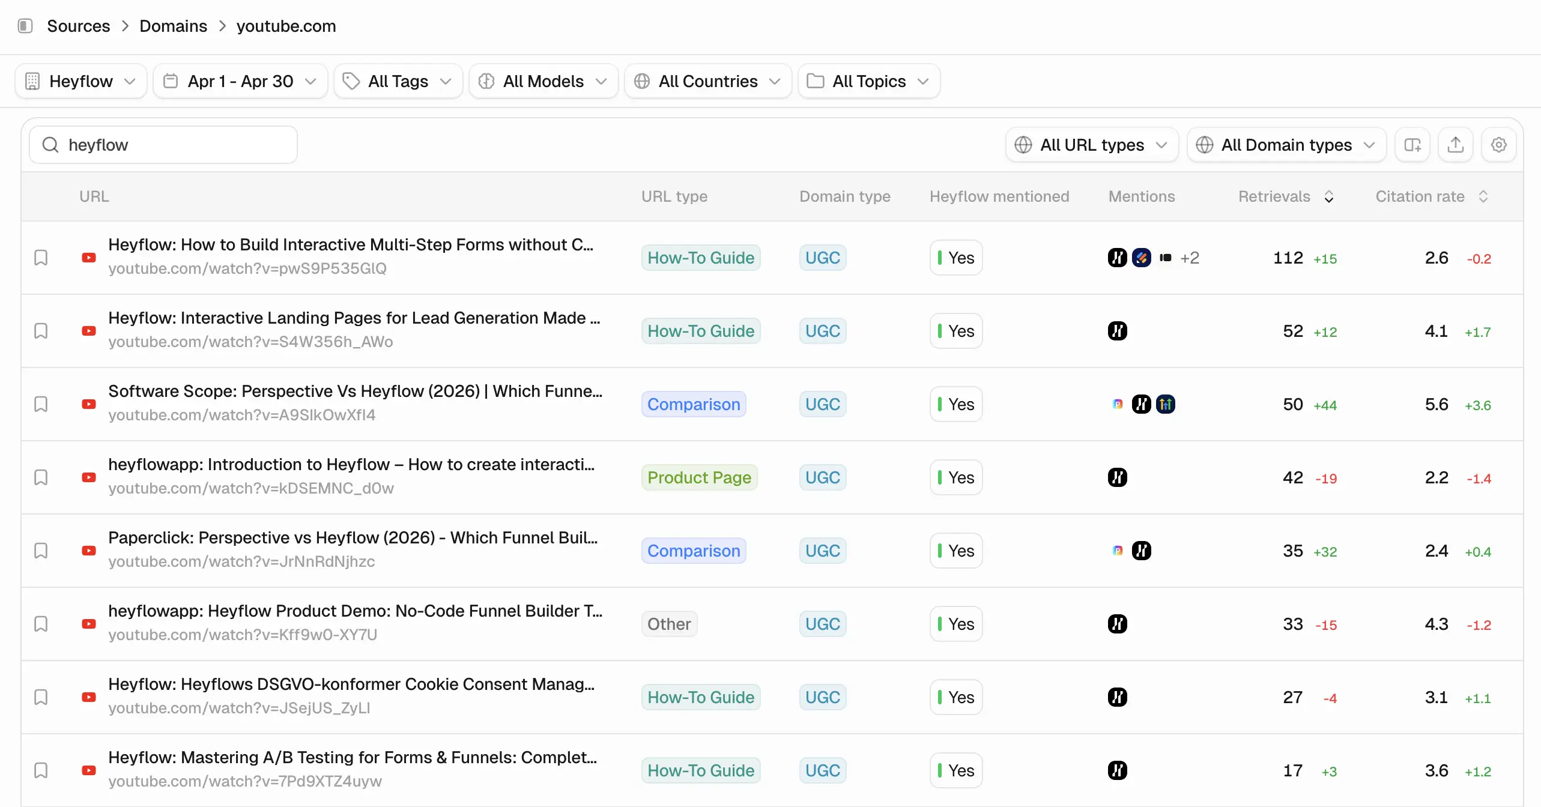Click YouTube icon of Introduction to Heyflow row
Screen dimensions: 1541x807
click(x=89, y=477)
